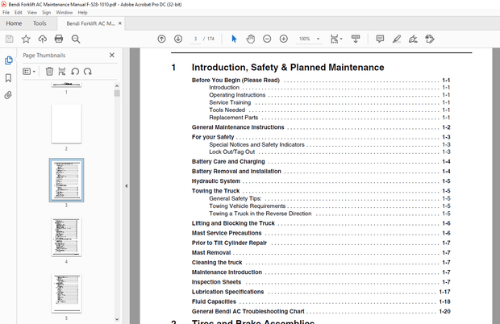
Task: Open the Window menu
Action: click(x=64, y=12)
